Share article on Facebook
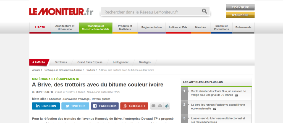283x123 pixels. click(x=105, y=106)
